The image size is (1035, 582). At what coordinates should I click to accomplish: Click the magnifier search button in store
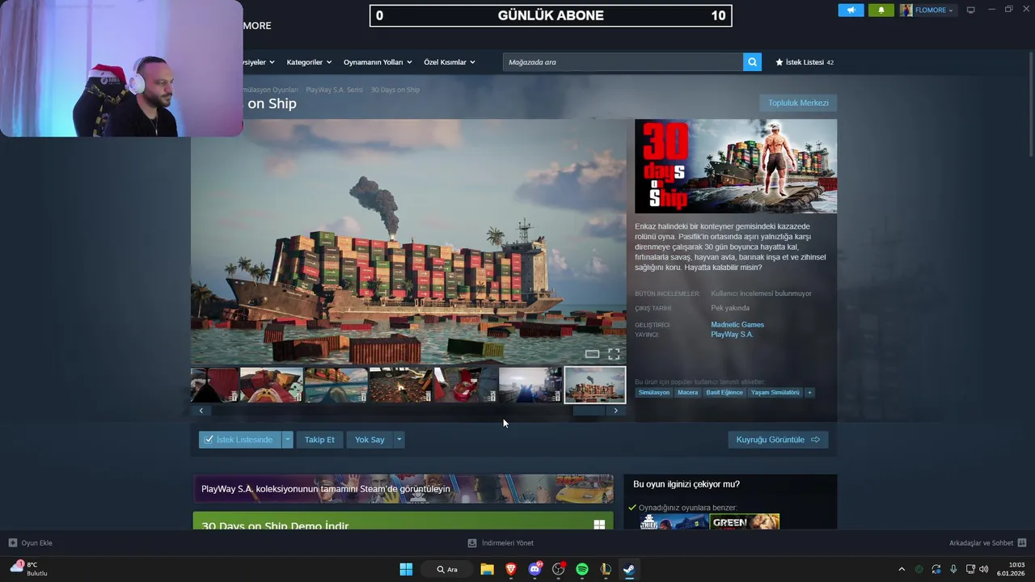tap(752, 62)
